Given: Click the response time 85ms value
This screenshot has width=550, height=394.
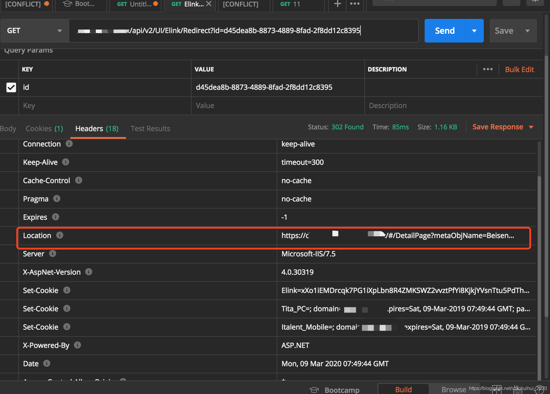Looking at the screenshot, I should (x=400, y=127).
